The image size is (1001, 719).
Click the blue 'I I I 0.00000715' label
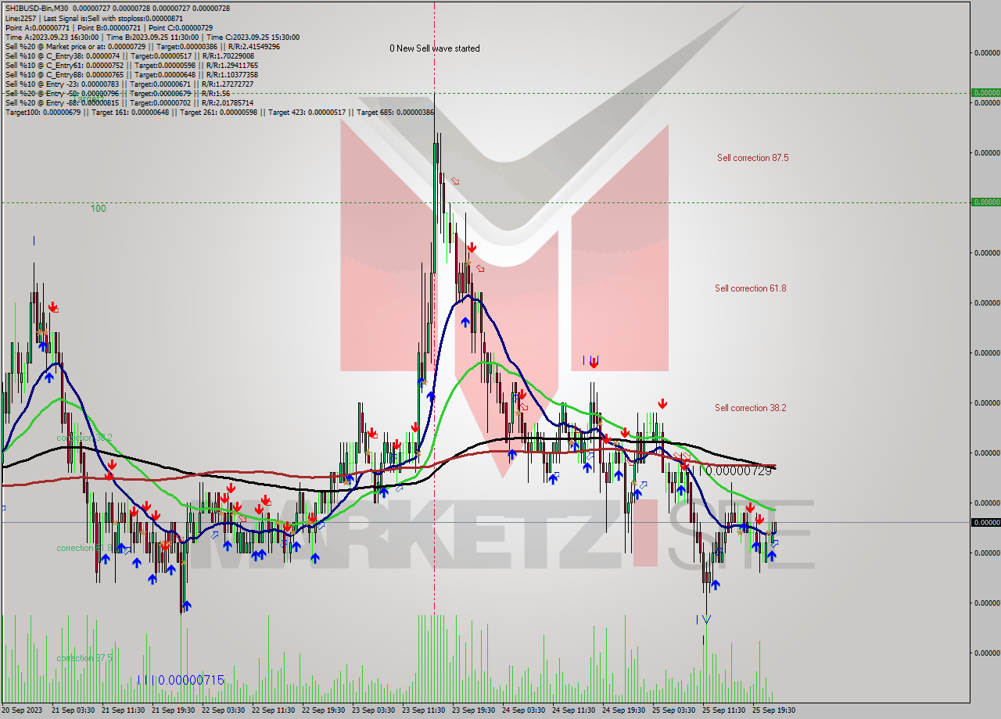(x=181, y=681)
